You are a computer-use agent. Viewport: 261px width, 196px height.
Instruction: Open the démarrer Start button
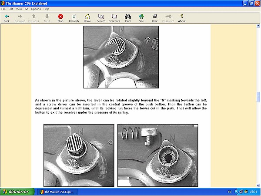click(x=17, y=192)
